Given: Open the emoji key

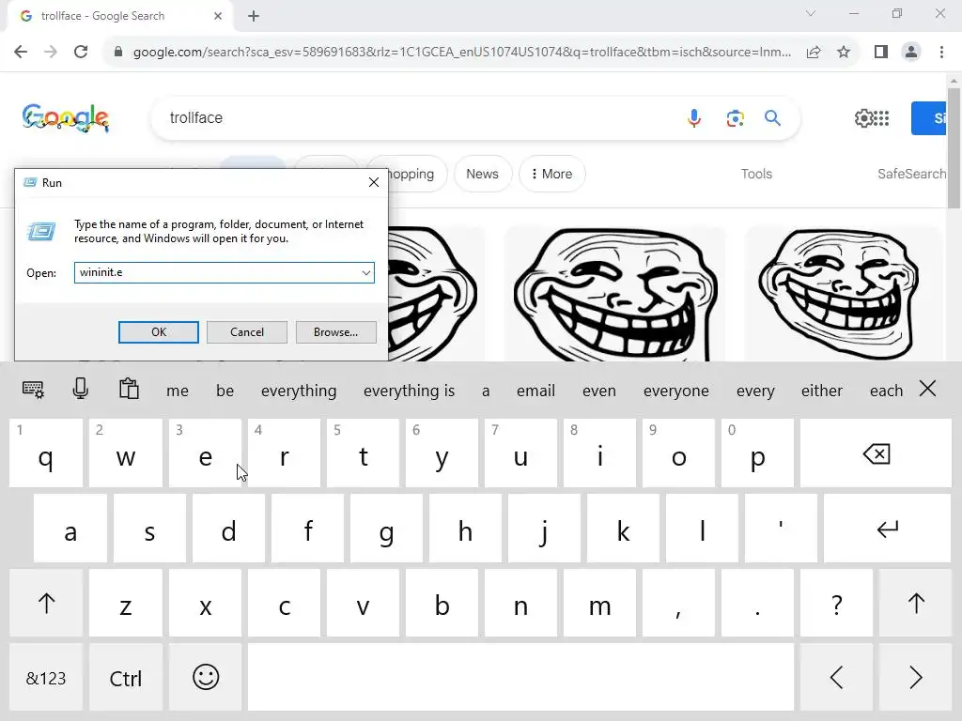Looking at the screenshot, I should (x=206, y=678).
